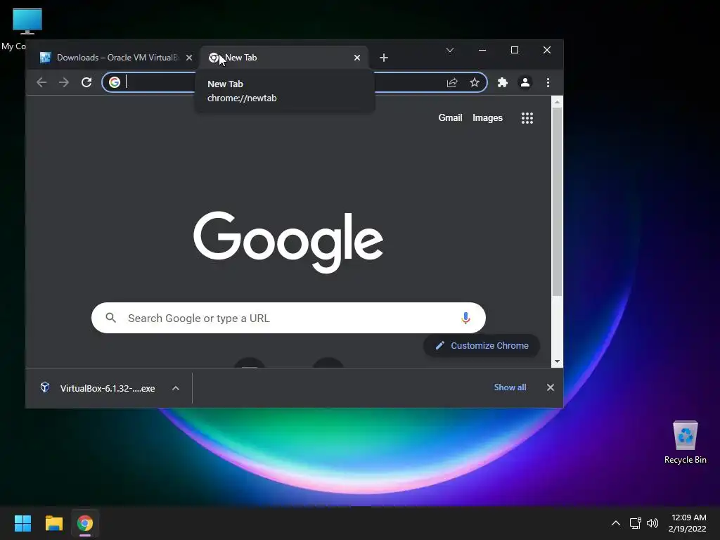Image resolution: width=720 pixels, height=540 pixels.
Task: Bookmark this tab with the star icon
Action: (x=475, y=82)
